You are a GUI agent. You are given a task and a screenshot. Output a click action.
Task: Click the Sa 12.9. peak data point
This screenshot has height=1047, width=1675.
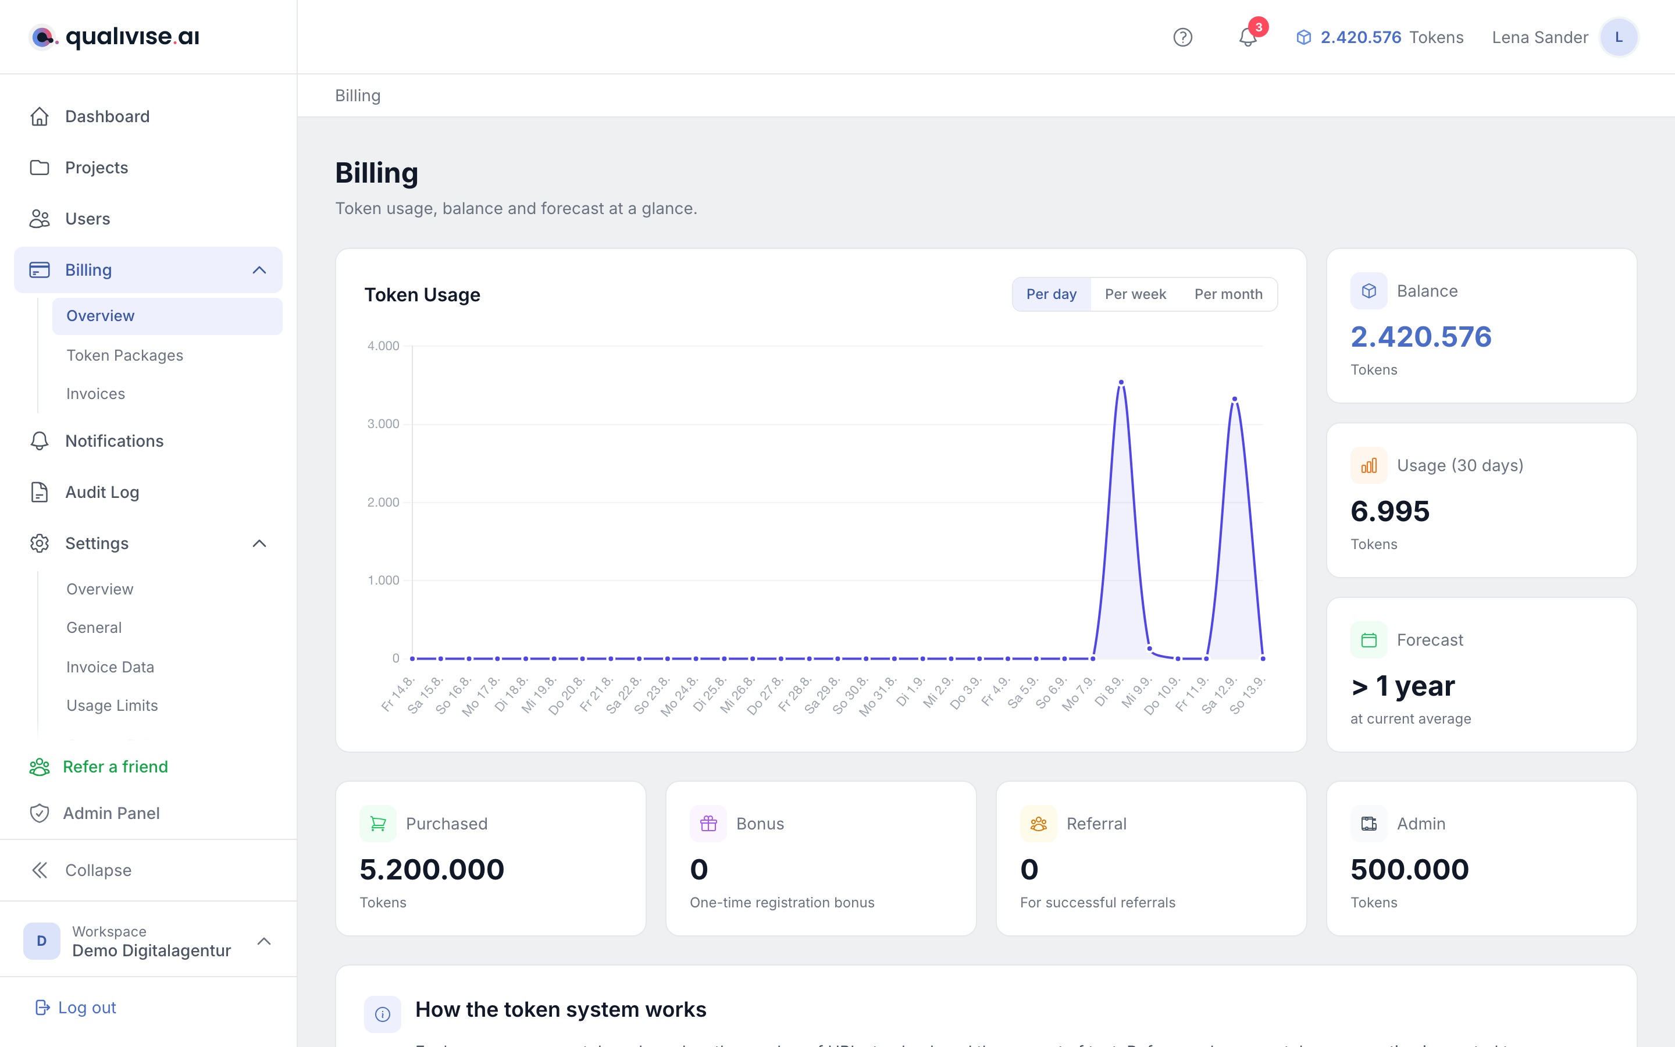pos(1235,399)
